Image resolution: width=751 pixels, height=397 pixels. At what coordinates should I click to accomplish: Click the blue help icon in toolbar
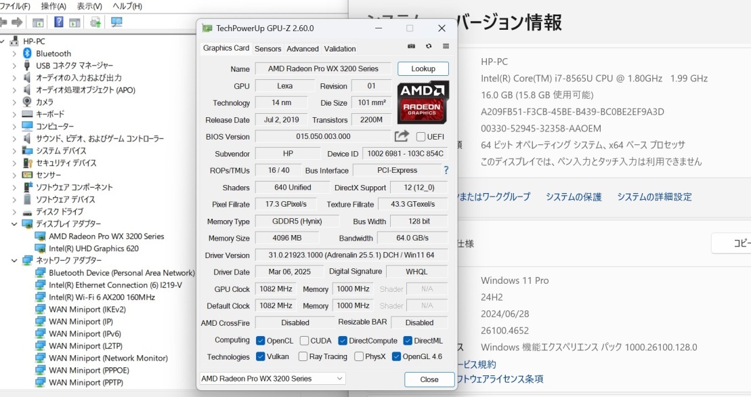[59, 22]
